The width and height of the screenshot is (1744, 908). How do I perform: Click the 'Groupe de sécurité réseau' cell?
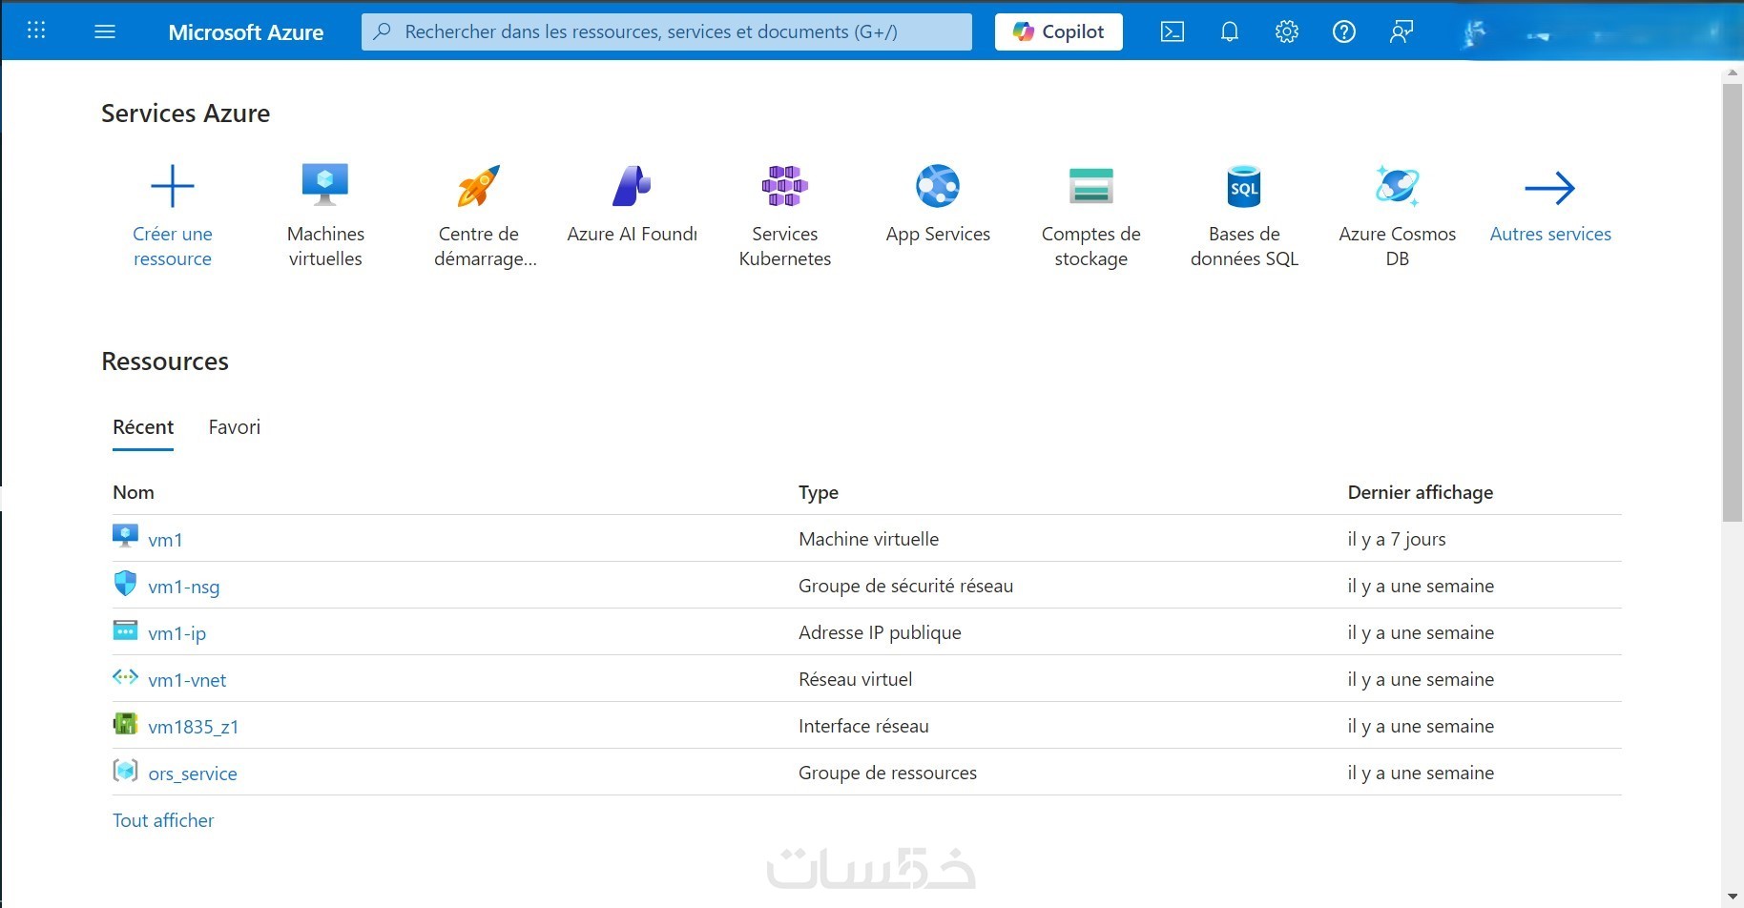[905, 586]
